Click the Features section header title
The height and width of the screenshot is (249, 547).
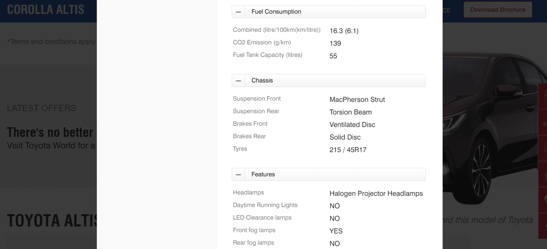point(263,174)
